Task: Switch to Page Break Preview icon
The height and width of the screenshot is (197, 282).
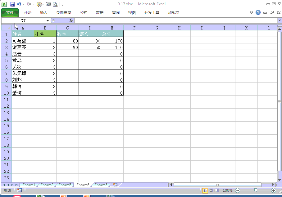Action: (x=217, y=190)
